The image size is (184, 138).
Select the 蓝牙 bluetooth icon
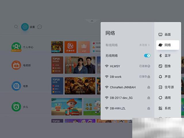[160, 55]
